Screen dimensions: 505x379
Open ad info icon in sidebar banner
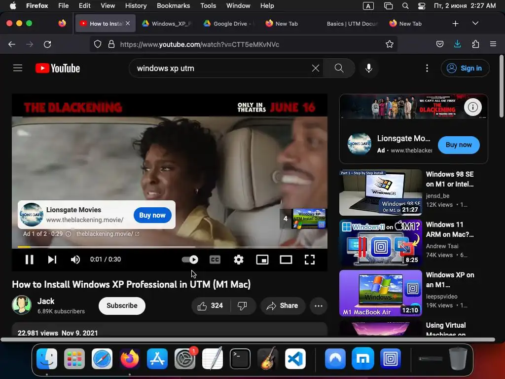click(x=473, y=107)
